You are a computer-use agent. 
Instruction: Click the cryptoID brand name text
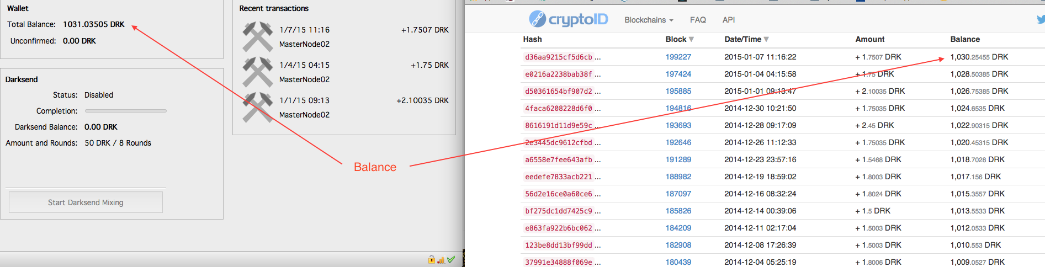[x=578, y=20]
